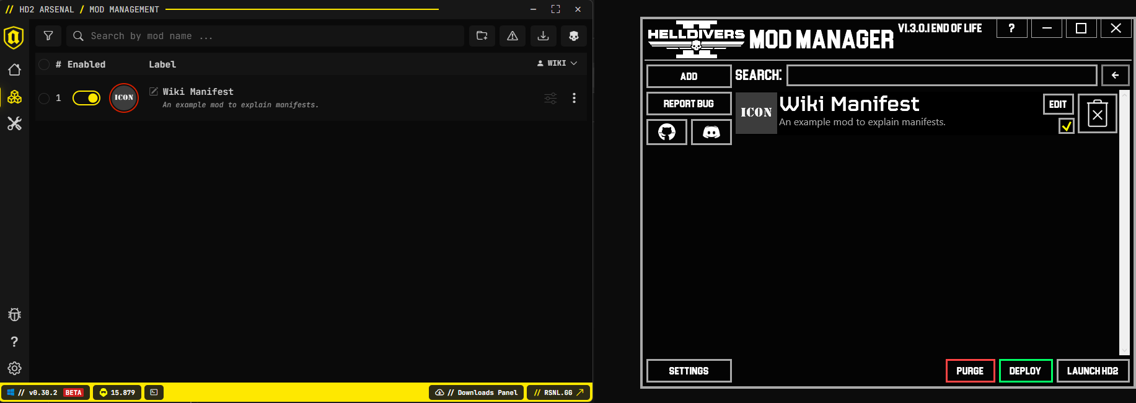Click the terminal icon in Arsenal status bar
Screen dimensions: 1136x403
[154, 392]
